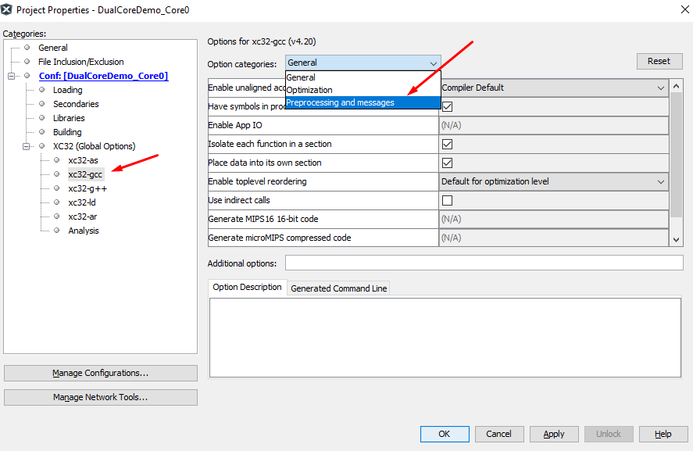Uncheck Place data into its own section
Image resolution: width=693 pixels, height=451 pixels.
pyautogui.click(x=448, y=163)
